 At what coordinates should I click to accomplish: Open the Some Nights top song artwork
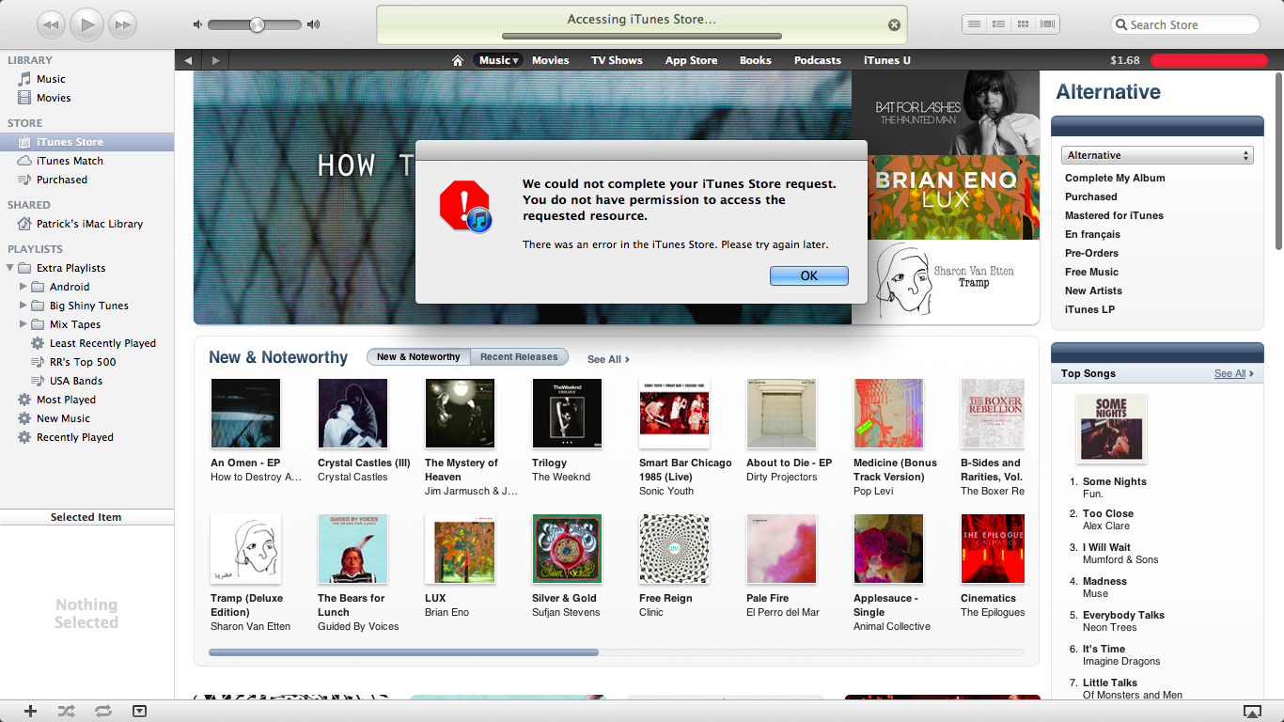tap(1111, 428)
